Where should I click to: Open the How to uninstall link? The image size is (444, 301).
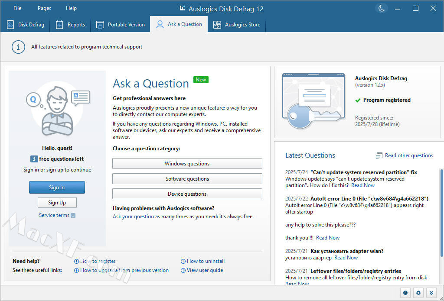click(206, 261)
